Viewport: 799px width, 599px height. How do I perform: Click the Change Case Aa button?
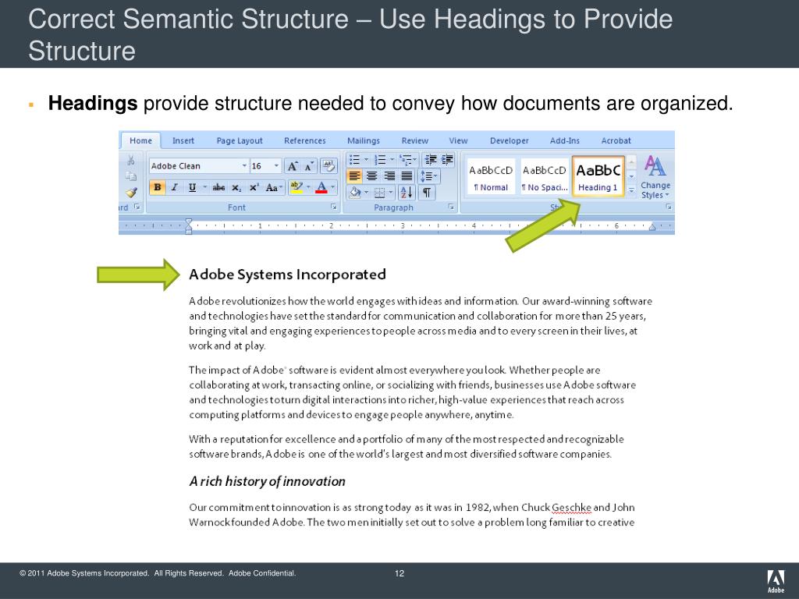(274, 187)
